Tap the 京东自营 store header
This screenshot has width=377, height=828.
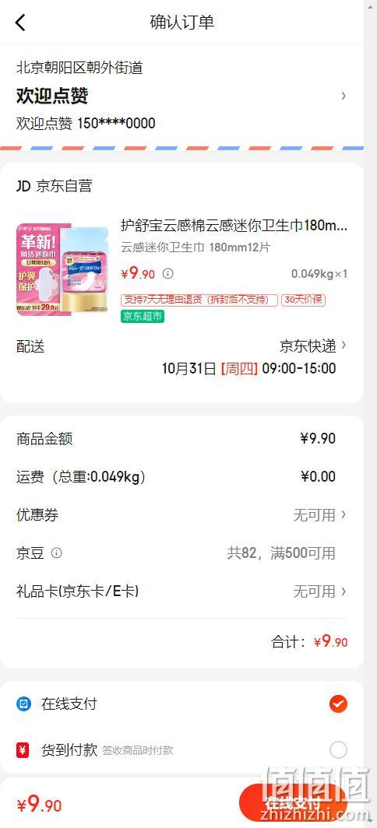pyautogui.click(x=54, y=186)
